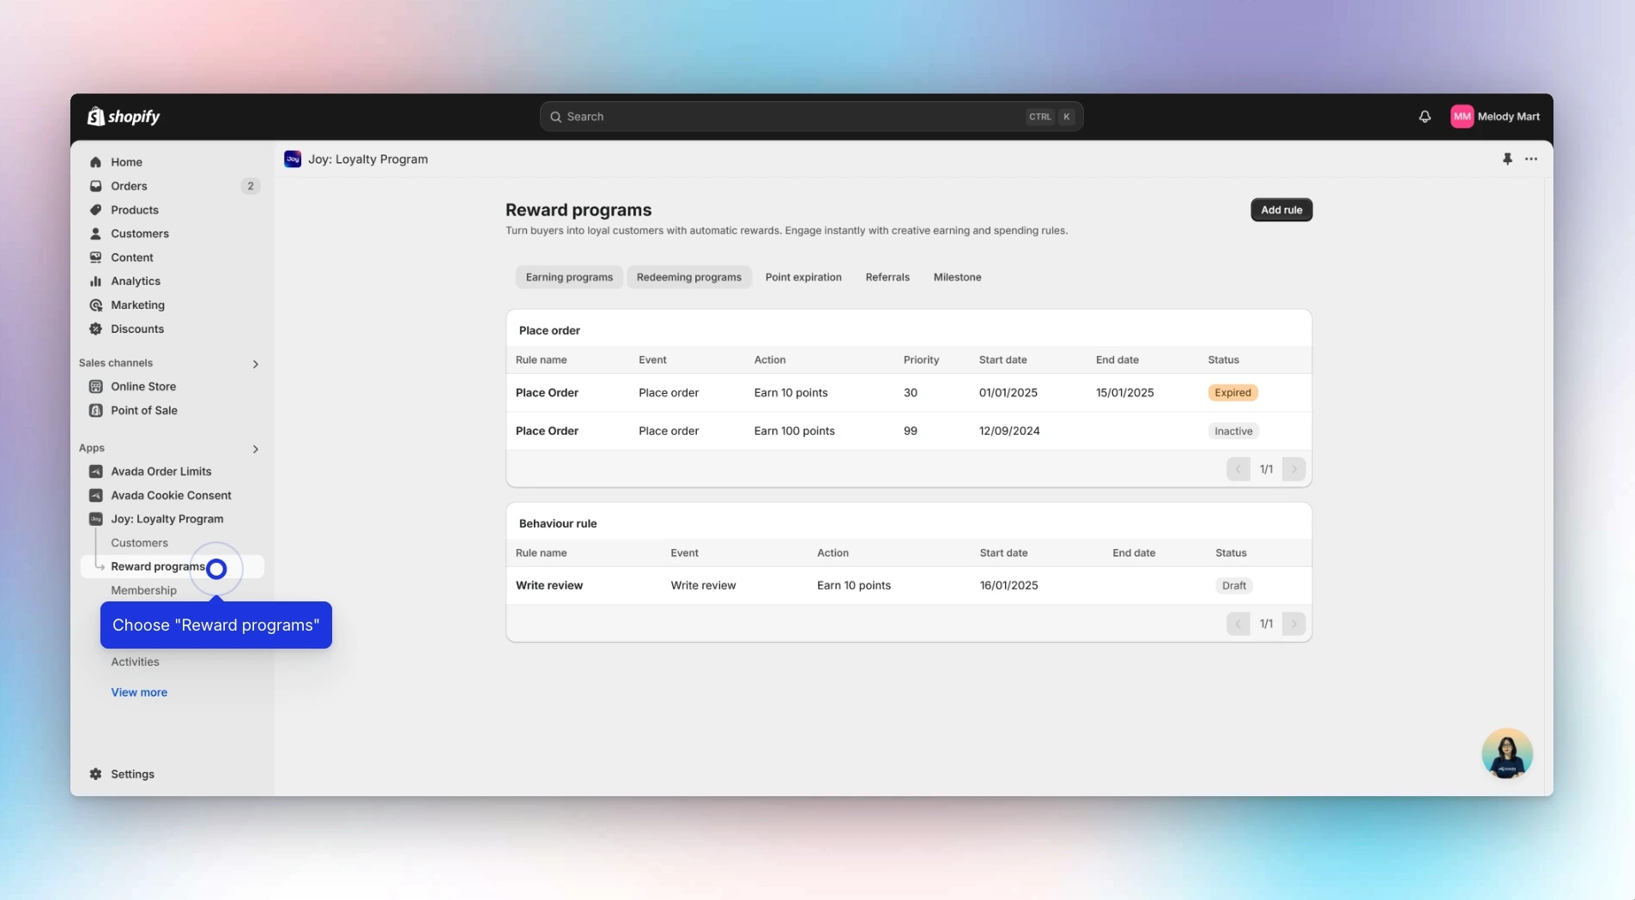Open the Write review rule row
The image size is (1635, 900).
click(549, 585)
